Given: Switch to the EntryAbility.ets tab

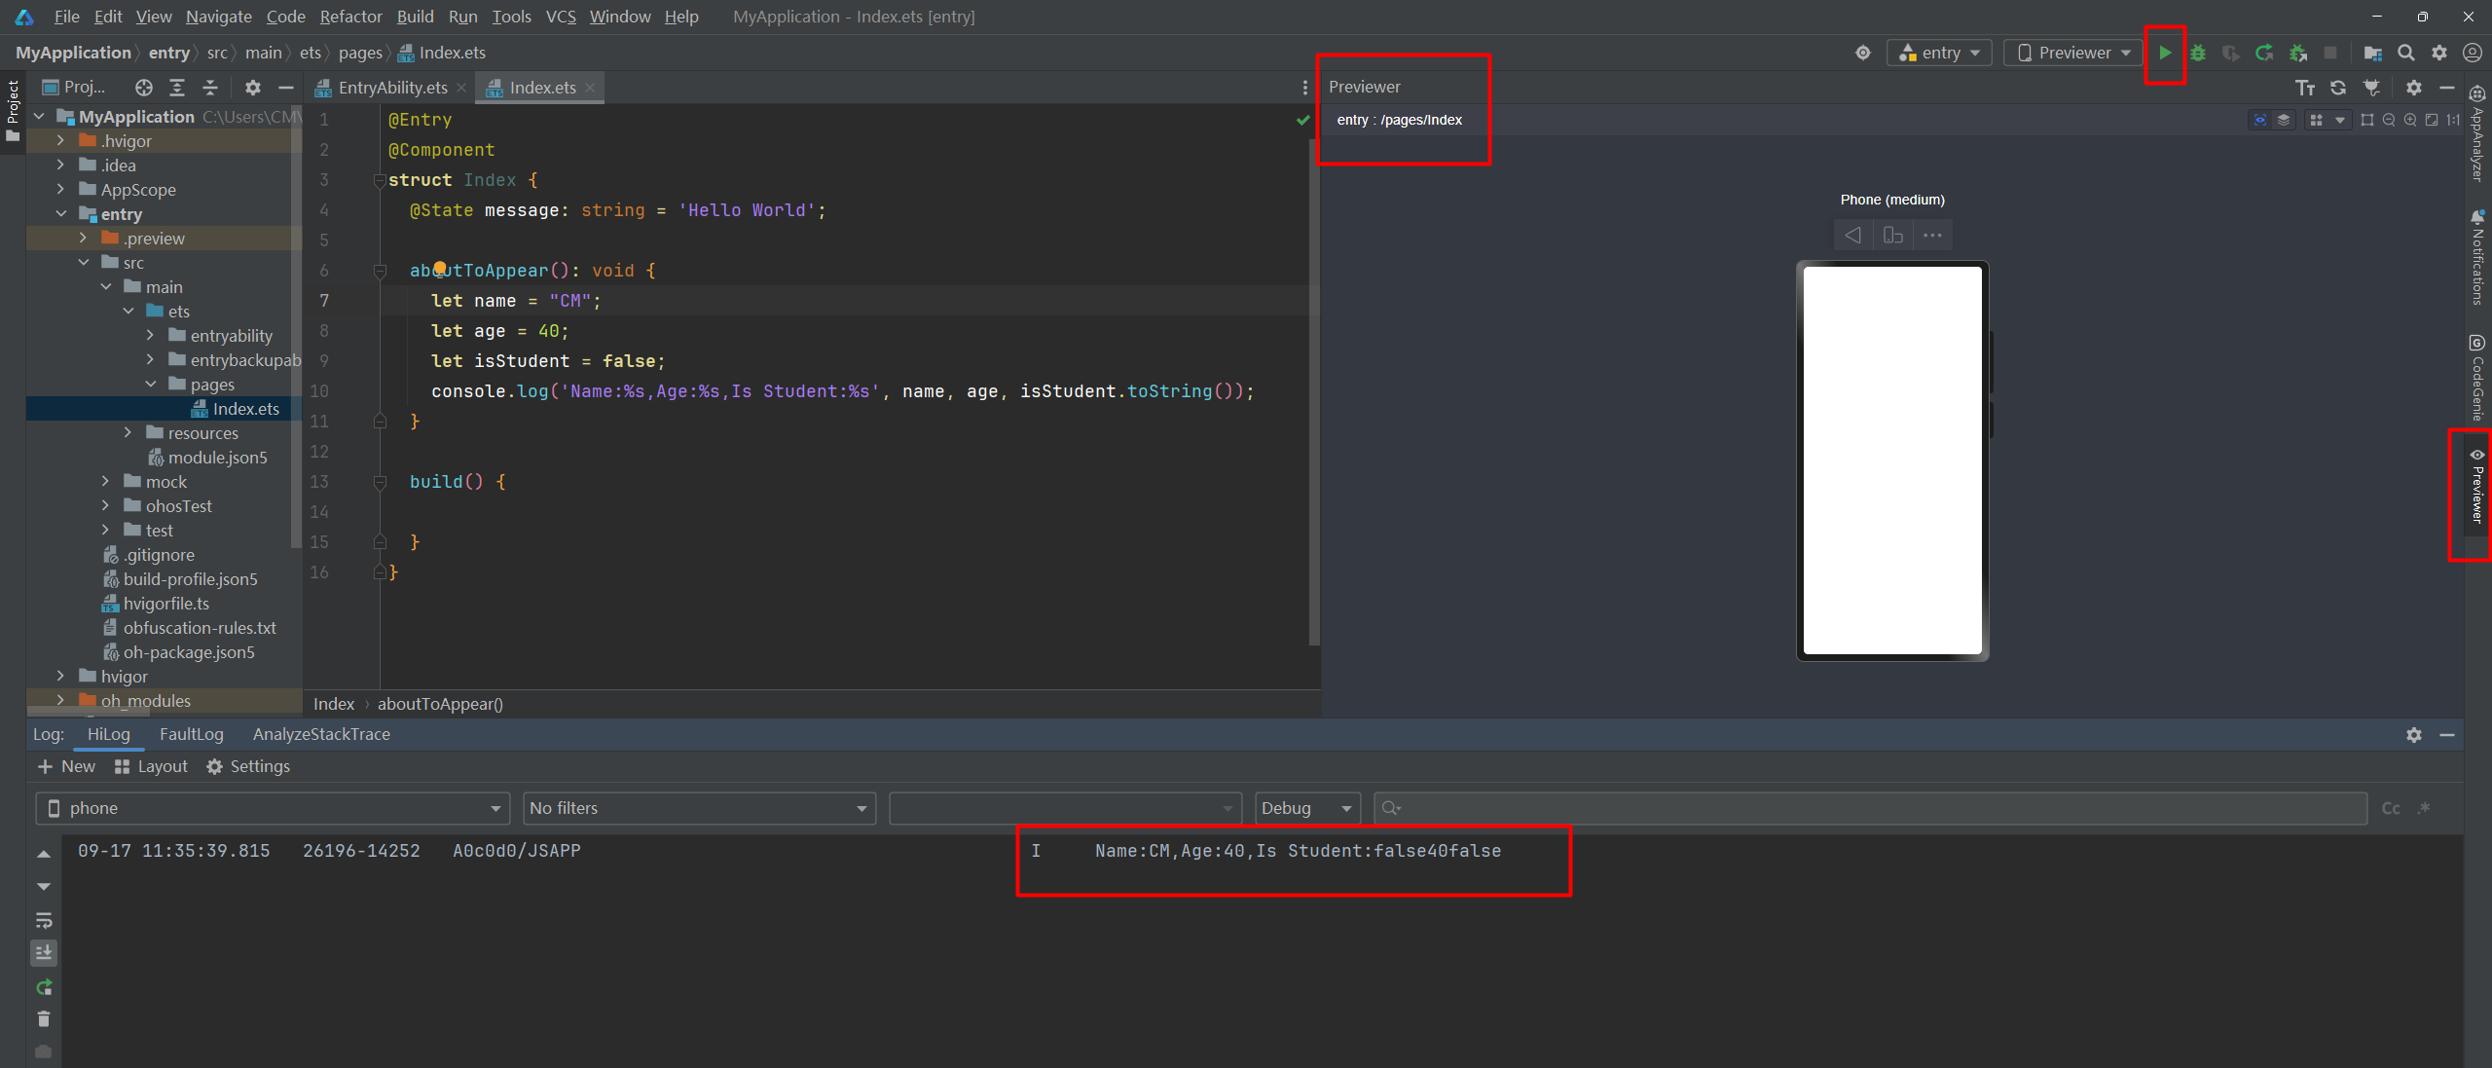Looking at the screenshot, I should (391, 88).
